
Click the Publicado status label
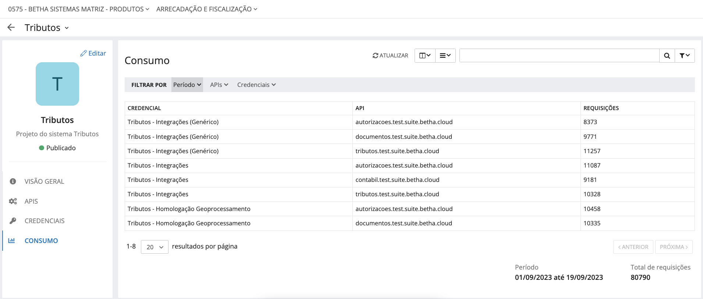coord(61,148)
